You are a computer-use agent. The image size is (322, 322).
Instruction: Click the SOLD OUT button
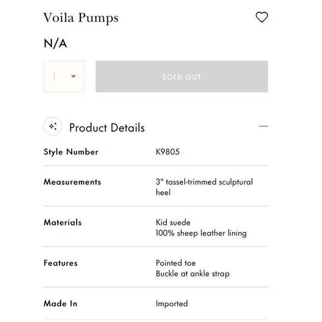pos(182,77)
